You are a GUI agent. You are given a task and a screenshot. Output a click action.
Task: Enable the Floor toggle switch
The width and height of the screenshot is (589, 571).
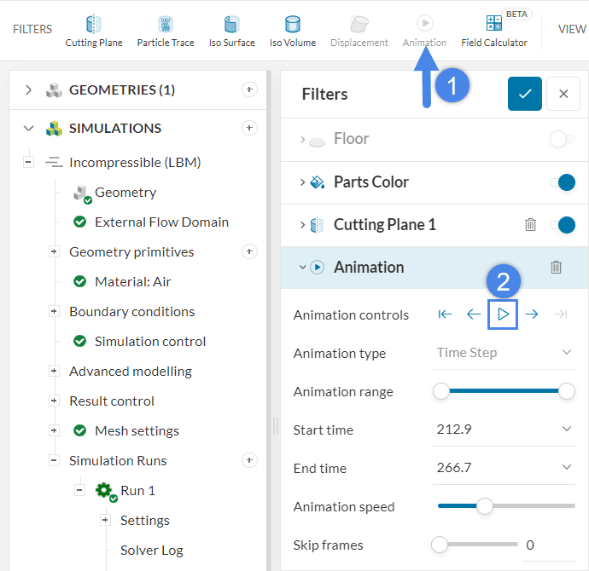click(562, 139)
